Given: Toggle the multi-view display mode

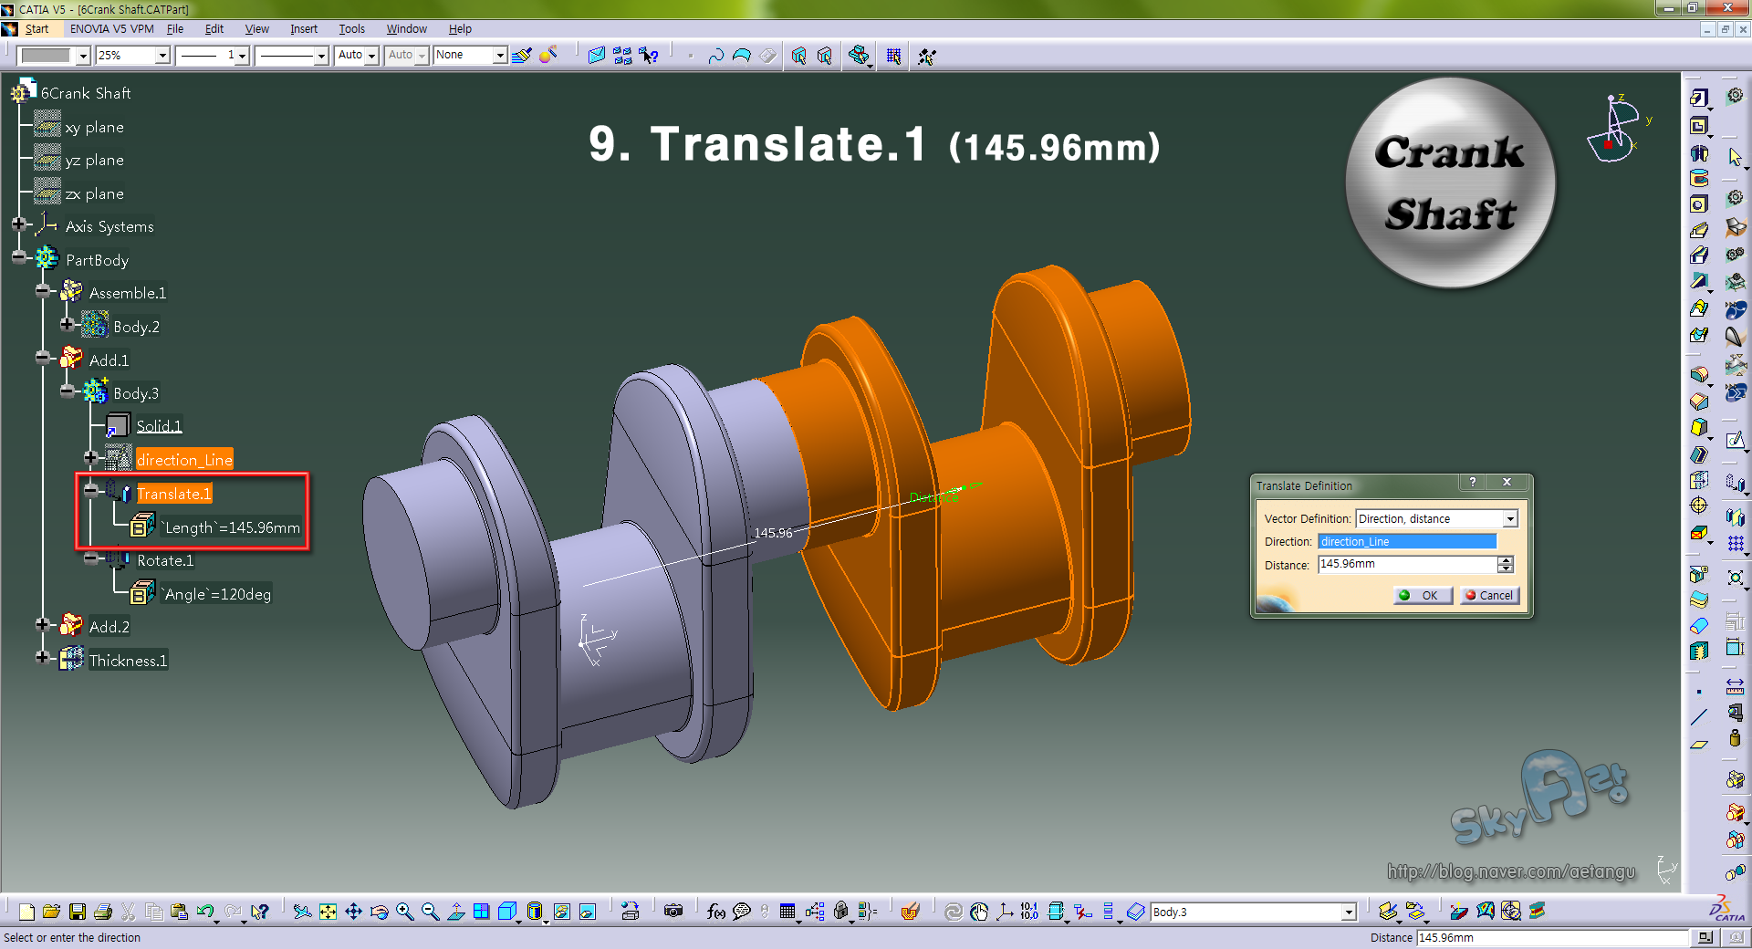Looking at the screenshot, I should pyautogui.click(x=481, y=912).
